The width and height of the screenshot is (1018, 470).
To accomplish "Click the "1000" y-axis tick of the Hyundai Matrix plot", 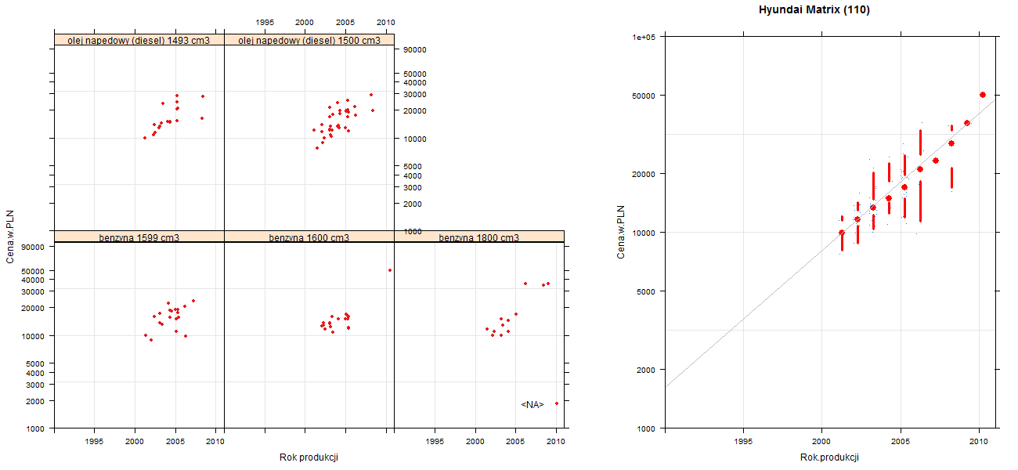I will coord(646,428).
